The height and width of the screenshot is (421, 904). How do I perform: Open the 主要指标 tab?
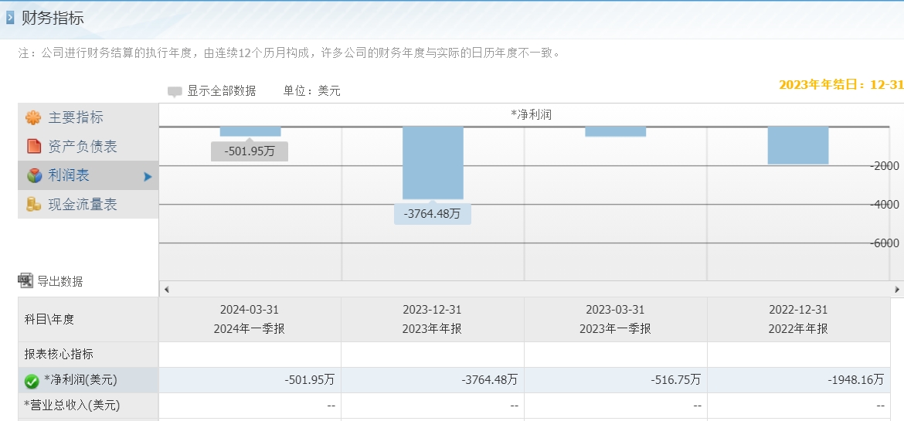(88, 117)
